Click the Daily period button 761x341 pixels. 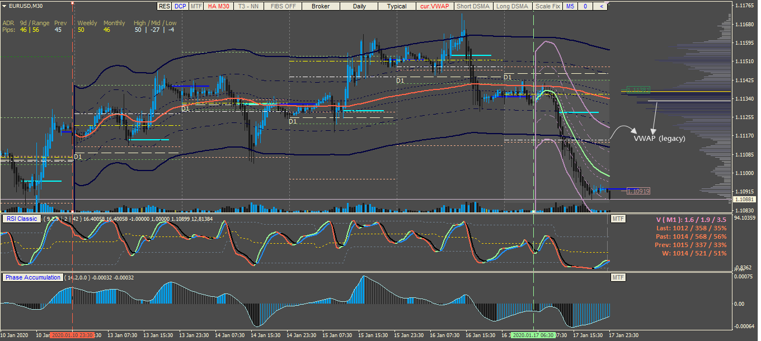[359, 7]
